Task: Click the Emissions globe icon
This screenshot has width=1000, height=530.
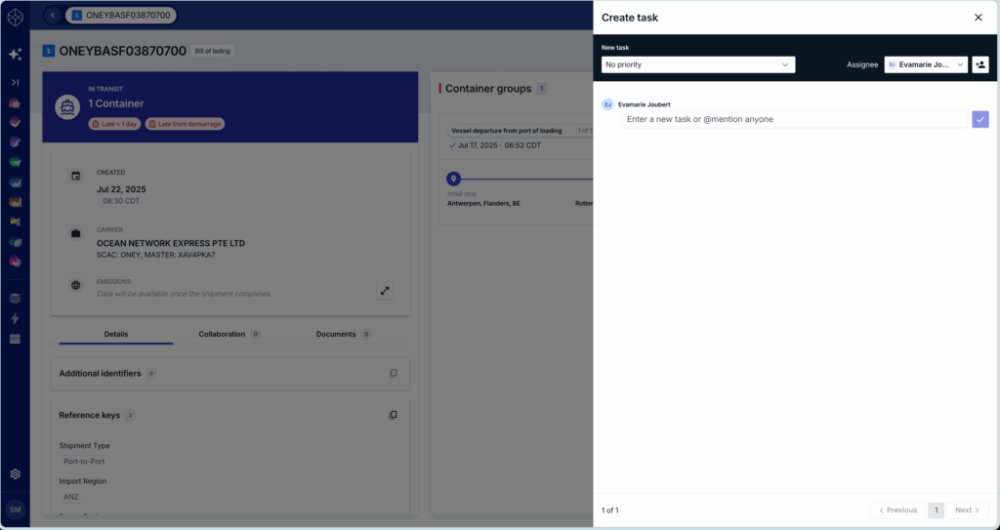Action: tap(76, 285)
